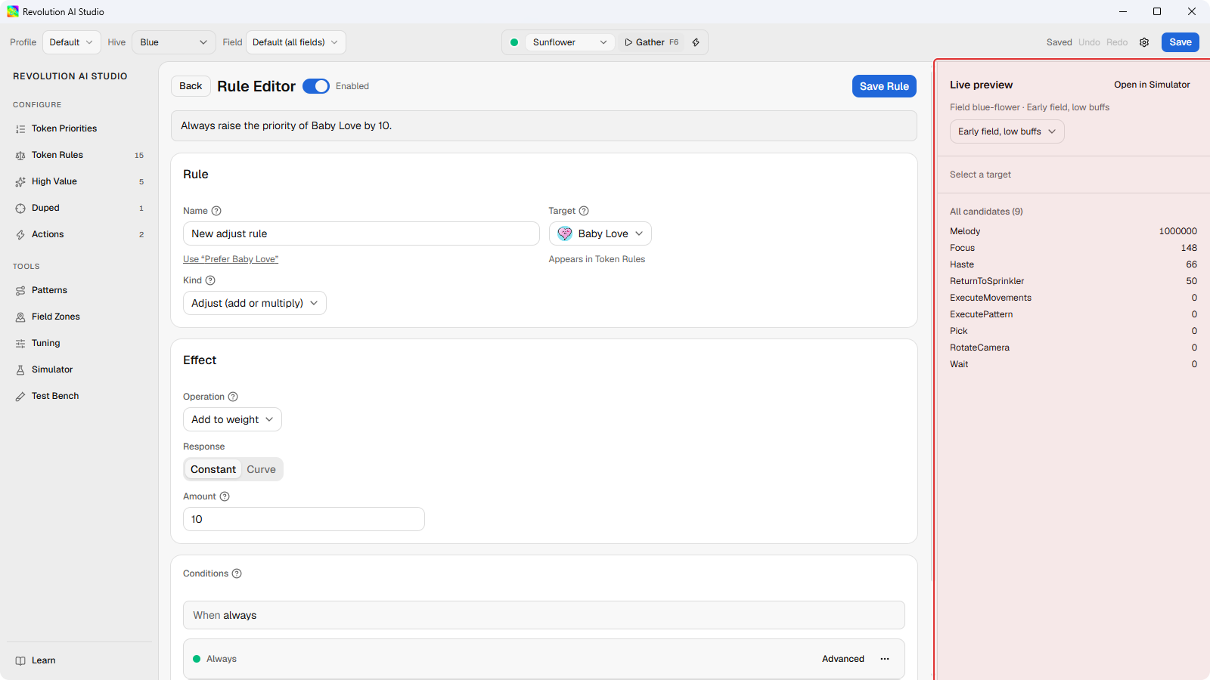Click the When always condition box
Screen dimensions: 1210x680
tap(544, 615)
